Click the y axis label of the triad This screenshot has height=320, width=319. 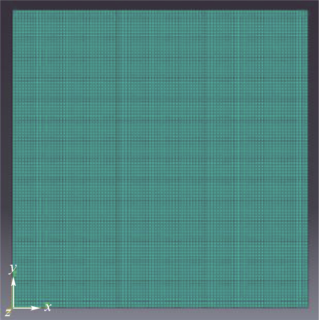pos(13,269)
